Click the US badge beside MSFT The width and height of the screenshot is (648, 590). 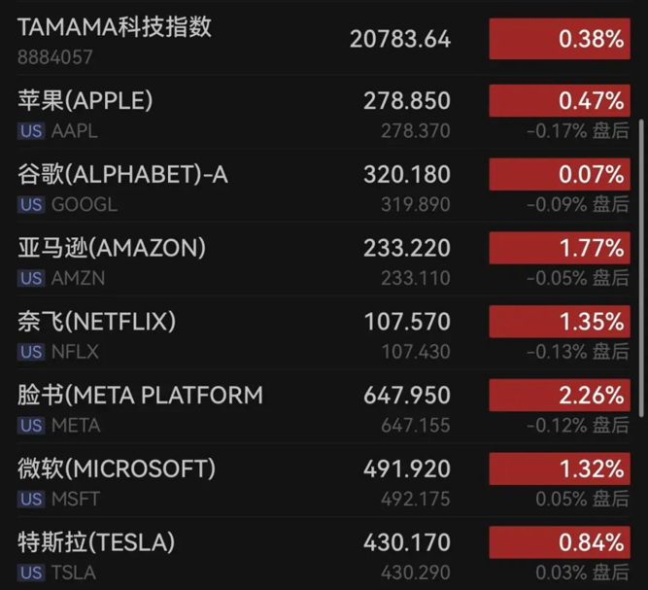click(30, 500)
